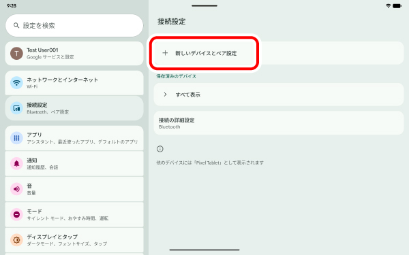Open すべて表示 saved devices row
Viewport: 409px width, 255px height.
(279, 95)
